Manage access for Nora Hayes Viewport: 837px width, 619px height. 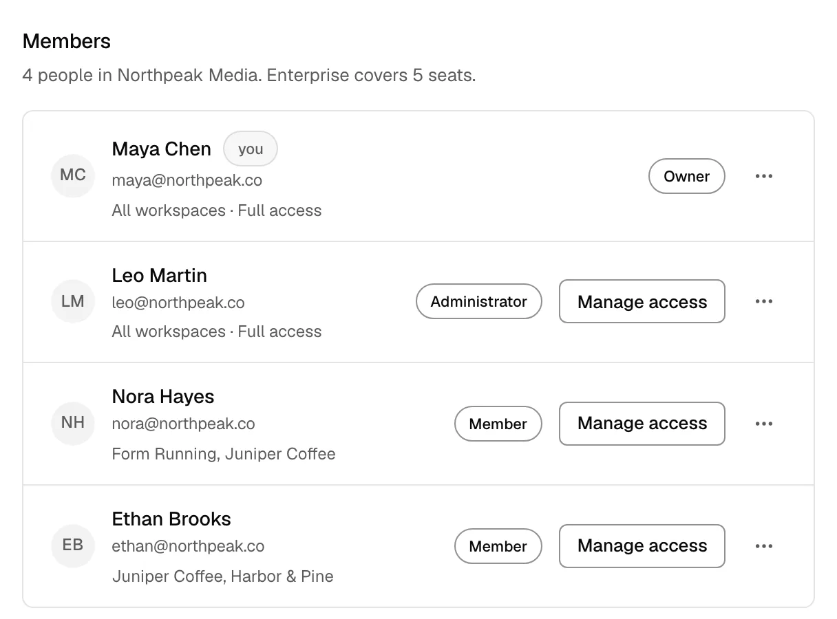click(642, 424)
